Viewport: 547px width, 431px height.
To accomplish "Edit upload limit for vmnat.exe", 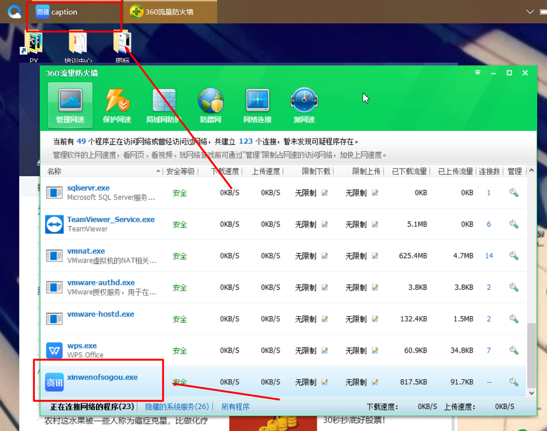I will pos(375,256).
